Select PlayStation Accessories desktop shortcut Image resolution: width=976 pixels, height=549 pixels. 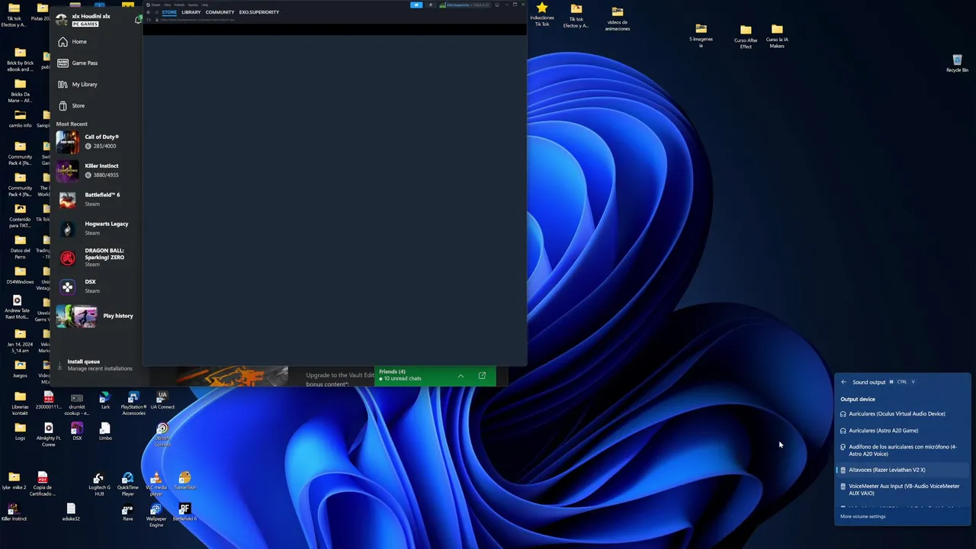(133, 403)
